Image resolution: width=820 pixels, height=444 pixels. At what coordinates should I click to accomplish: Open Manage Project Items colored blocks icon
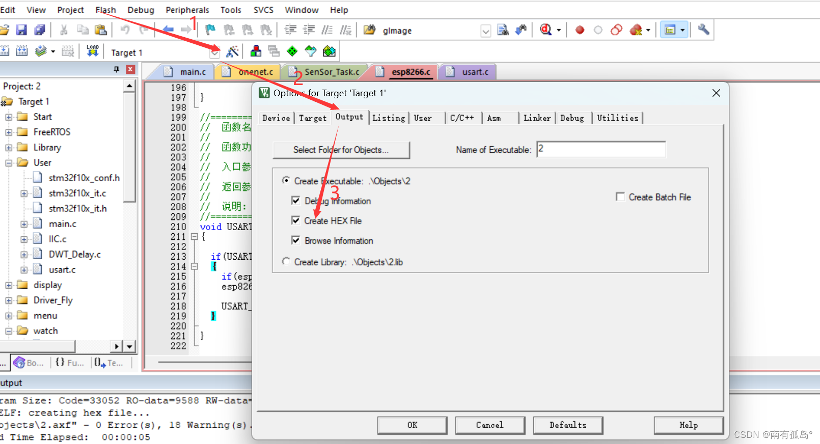pyautogui.click(x=256, y=51)
